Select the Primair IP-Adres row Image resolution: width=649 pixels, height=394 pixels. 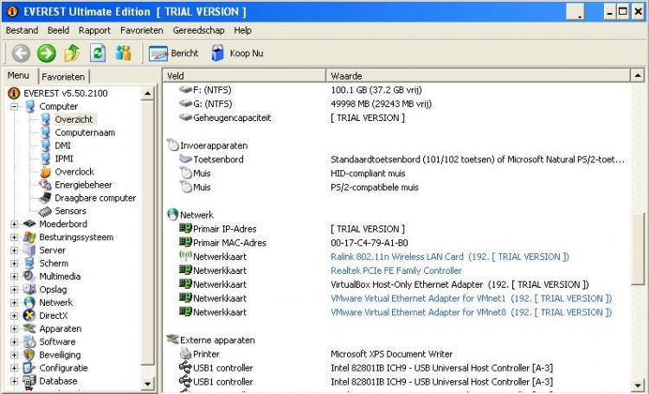(396, 229)
